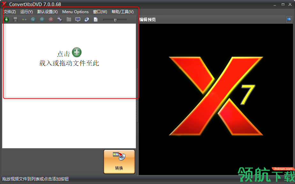Click the red remove item icon

51,19
